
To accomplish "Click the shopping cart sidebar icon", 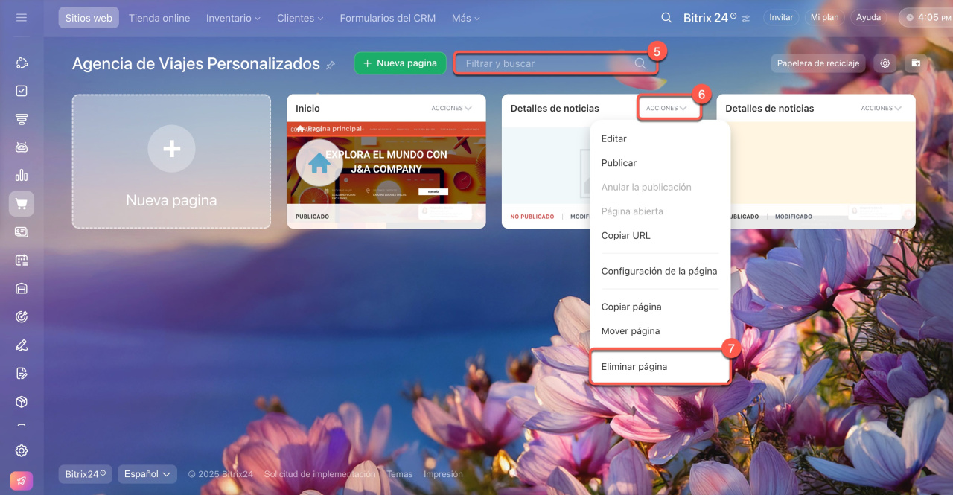I will pyautogui.click(x=21, y=204).
